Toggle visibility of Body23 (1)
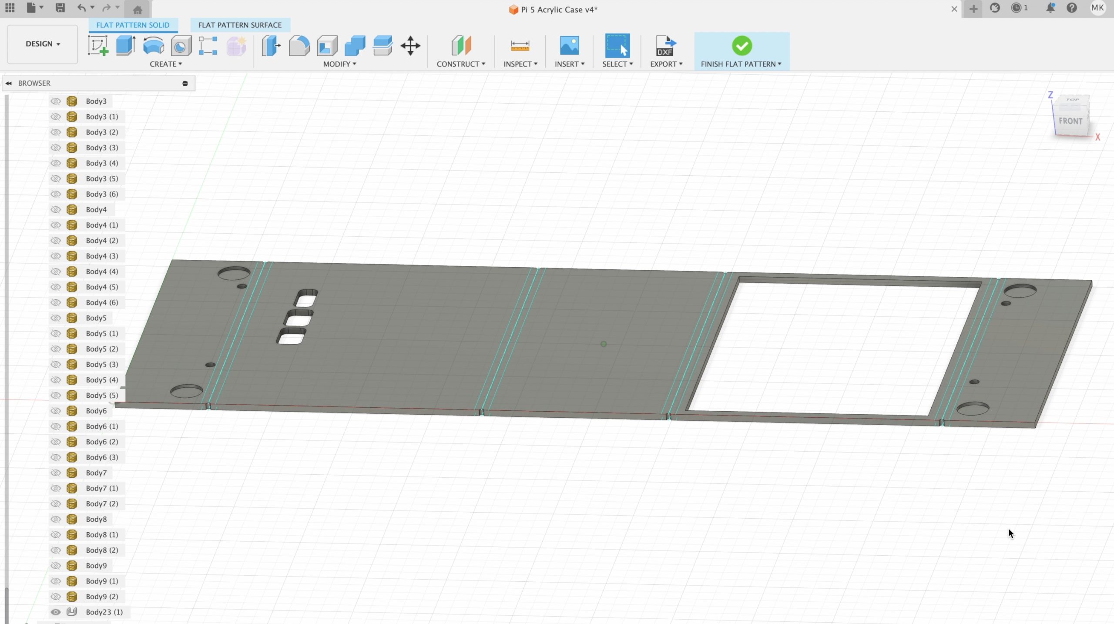This screenshot has width=1114, height=624. pyautogui.click(x=56, y=612)
